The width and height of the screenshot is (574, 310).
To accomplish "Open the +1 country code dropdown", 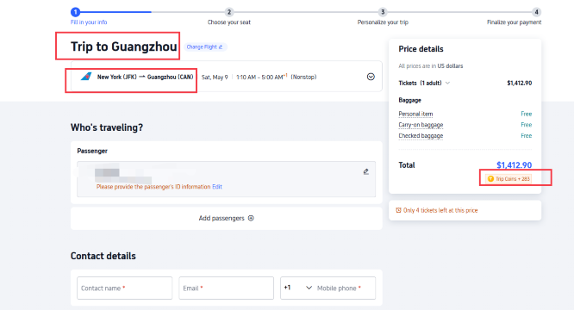I will click(x=297, y=288).
